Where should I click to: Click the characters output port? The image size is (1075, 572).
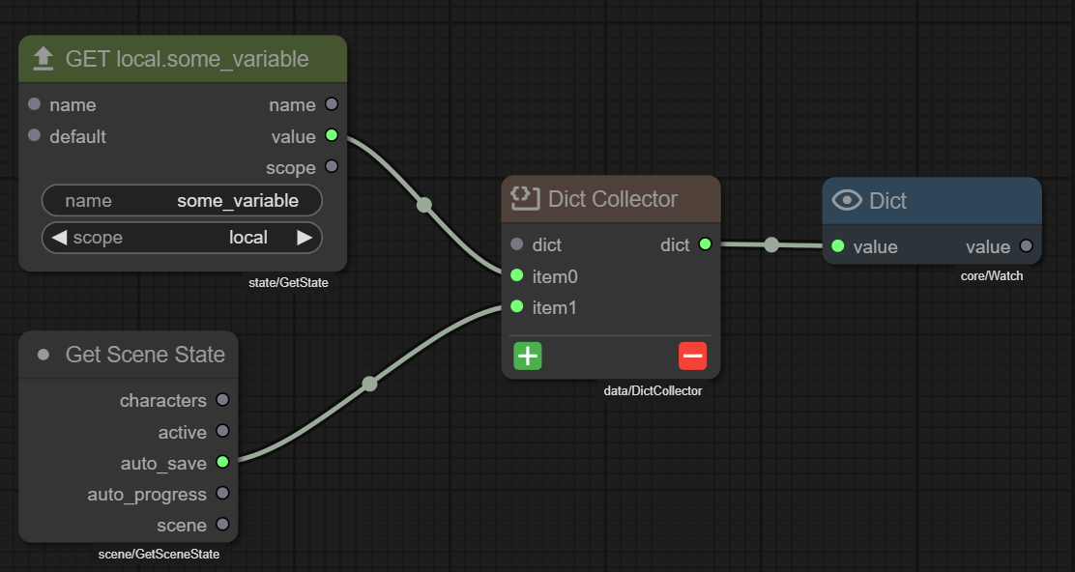[x=222, y=400]
